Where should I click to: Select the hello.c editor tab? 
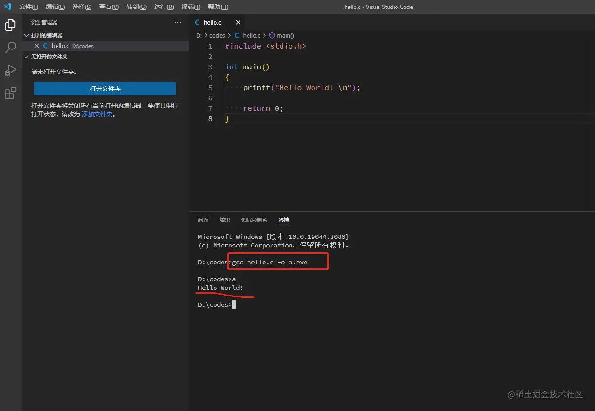coord(217,22)
